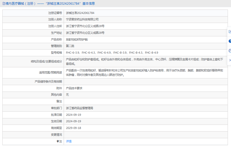231x147 pixels.
Task: Click the 适用范围/预期用途 label
Action: coord(51,73)
